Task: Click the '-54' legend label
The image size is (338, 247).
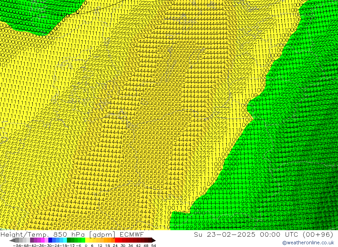Action: (17, 246)
